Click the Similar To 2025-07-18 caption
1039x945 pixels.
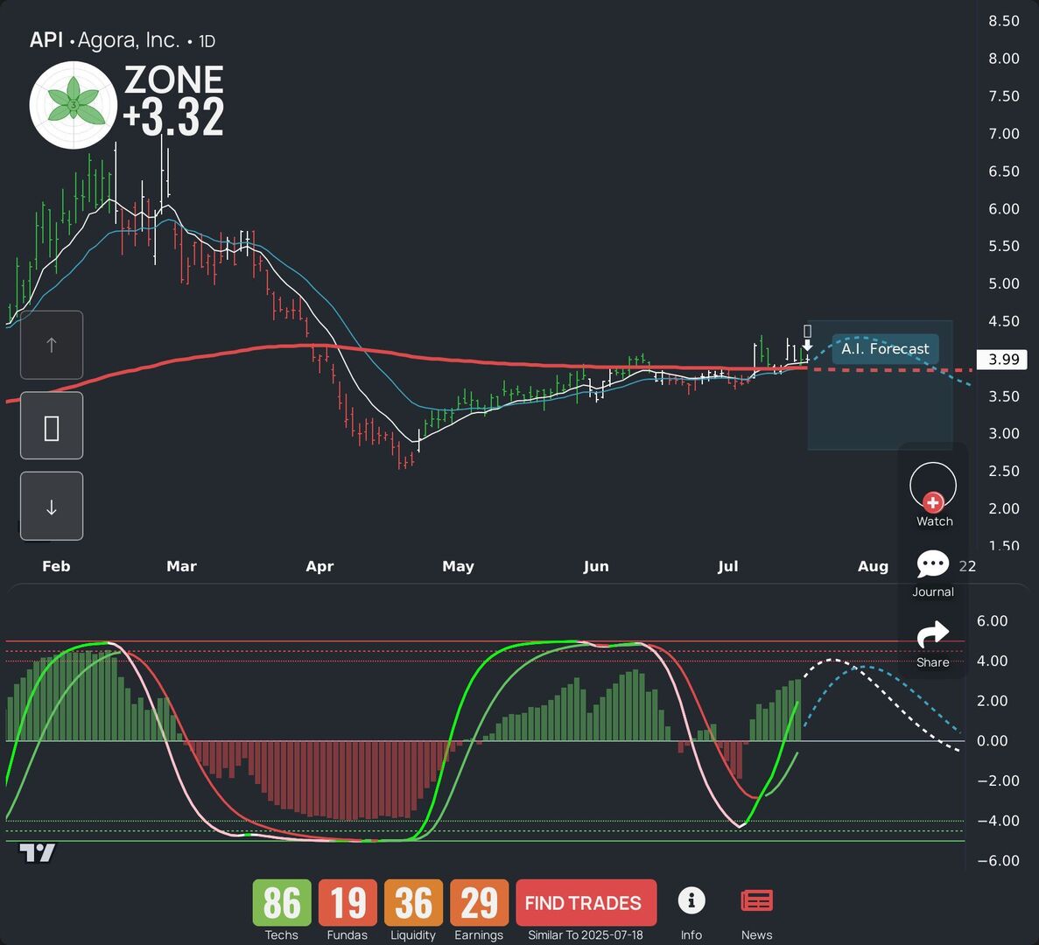pos(585,935)
